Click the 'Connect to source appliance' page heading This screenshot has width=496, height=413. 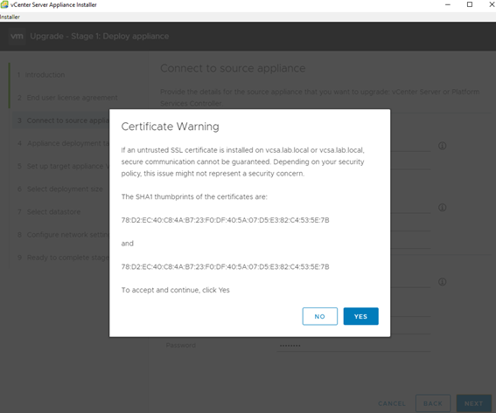233,68
